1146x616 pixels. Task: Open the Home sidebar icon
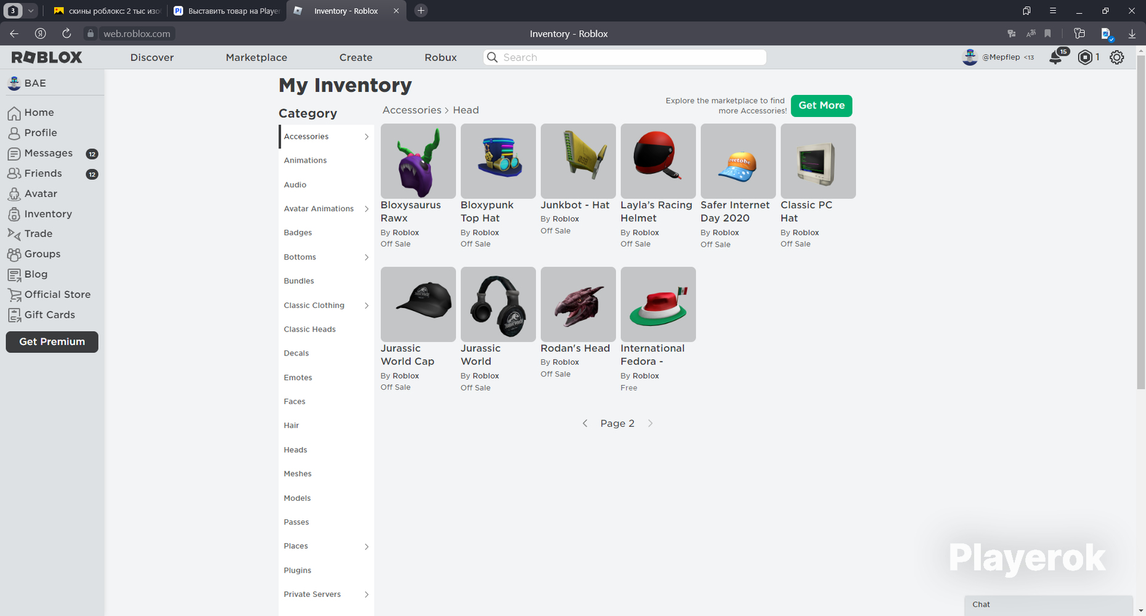[x=14, y=113]
